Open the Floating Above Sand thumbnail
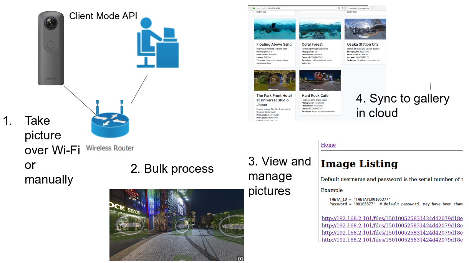The image size is (469, 263). pyautogui.click(x=275, y=30)
